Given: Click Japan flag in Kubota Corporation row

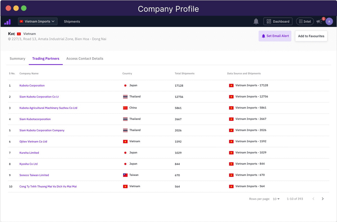Looking at the screenshot, I should (x=125, y=85).
